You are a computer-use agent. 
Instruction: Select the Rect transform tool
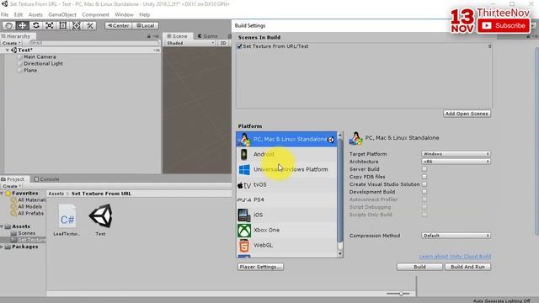[x=63, y=25]
